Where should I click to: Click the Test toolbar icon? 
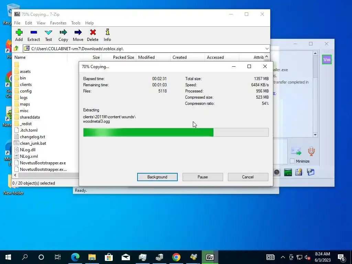(x=48, y=32)
